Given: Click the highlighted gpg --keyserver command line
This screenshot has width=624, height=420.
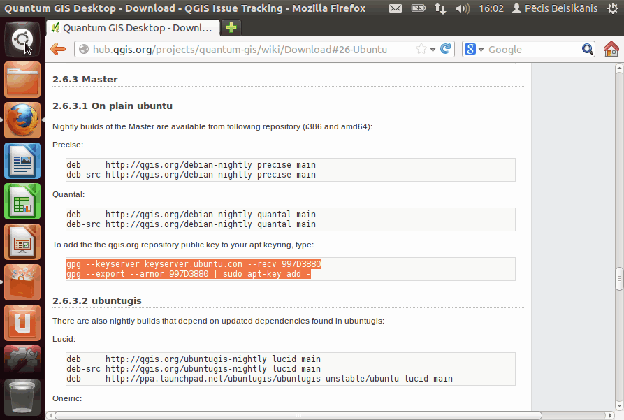Looking at the screenshot, I should (194, 264).
